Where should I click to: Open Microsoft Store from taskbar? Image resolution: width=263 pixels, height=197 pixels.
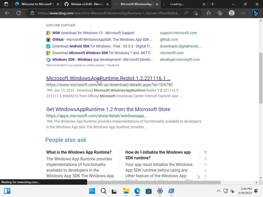(x=148, y=191)
